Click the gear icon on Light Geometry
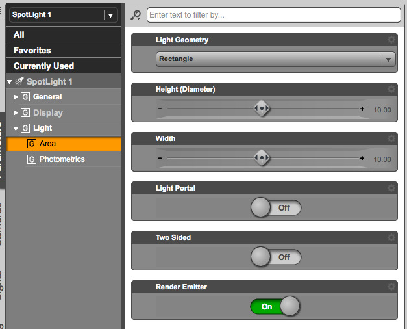The width and height of the screenshot is (407, 329). tap(391, 40)
